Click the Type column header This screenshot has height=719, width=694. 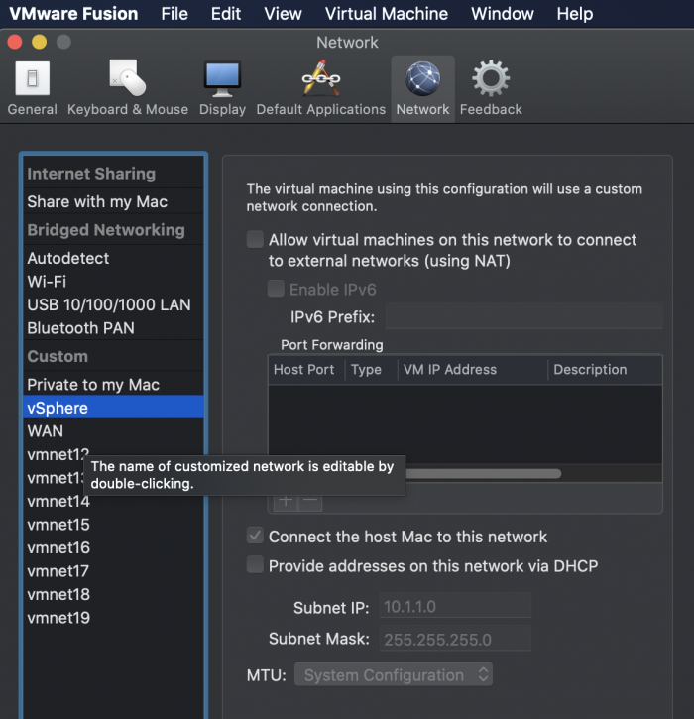(x=371, y=370)
